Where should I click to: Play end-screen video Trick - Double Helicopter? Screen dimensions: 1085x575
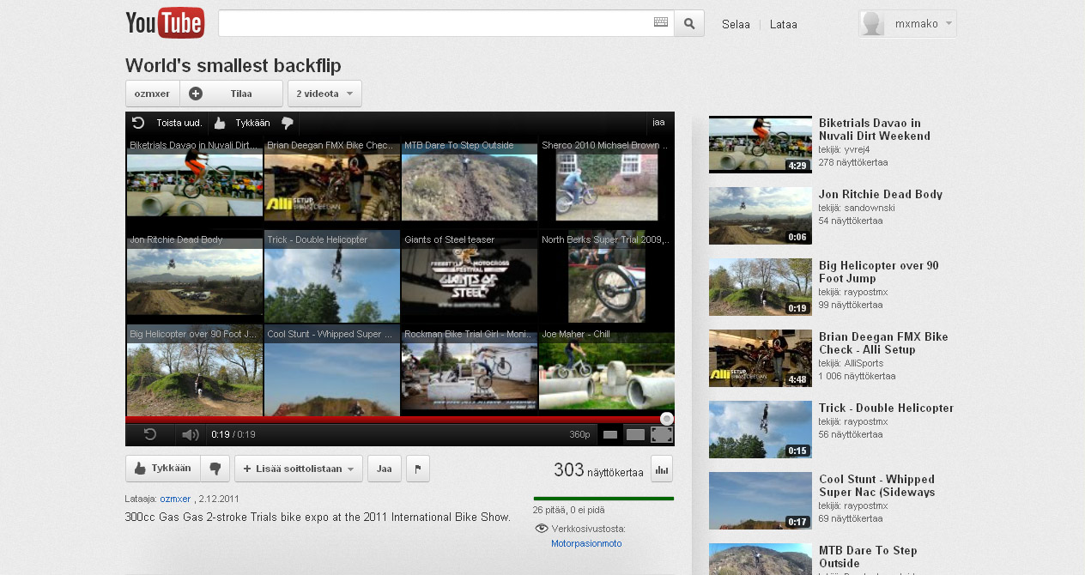(x=331, y=275)
